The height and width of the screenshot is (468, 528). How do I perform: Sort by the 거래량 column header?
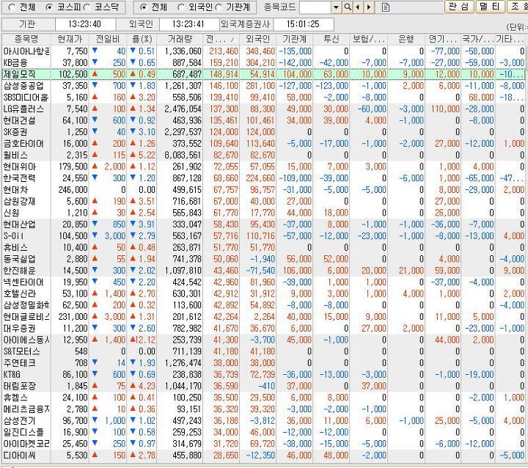[180, 39]
